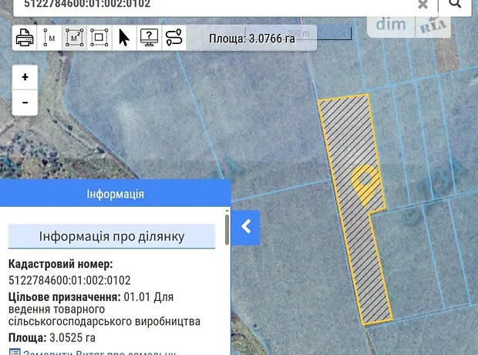Zoom in with the plus button
This screenshot has height=355, width=478.
[x=25, y=77]
